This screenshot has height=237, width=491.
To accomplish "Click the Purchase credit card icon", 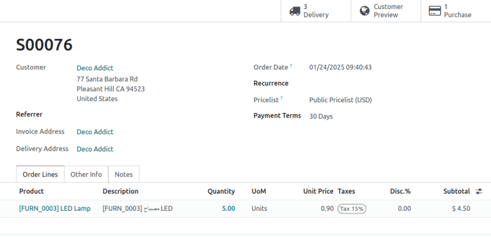I will coord(435,11).
